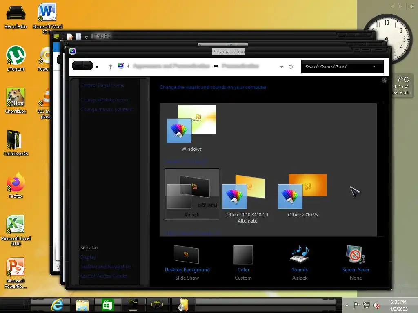
Task: Click the Color link text
Action: click(243, 270)
